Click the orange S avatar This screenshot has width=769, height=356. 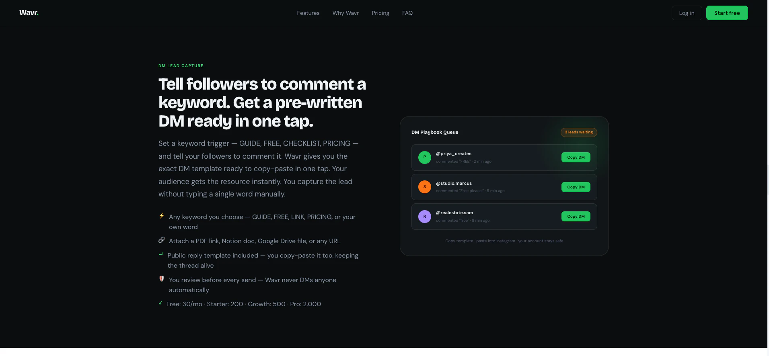(x=424, y=187)
